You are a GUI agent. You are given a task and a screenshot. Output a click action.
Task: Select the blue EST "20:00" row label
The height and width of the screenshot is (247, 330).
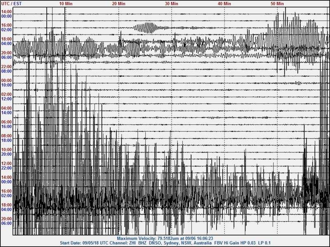pyautogui.click(x=7, y=154)
